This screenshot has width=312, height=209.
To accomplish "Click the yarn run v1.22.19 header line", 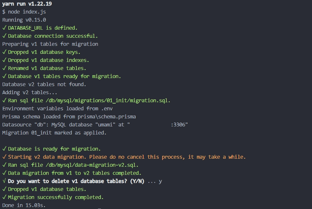I will (27, 4).
